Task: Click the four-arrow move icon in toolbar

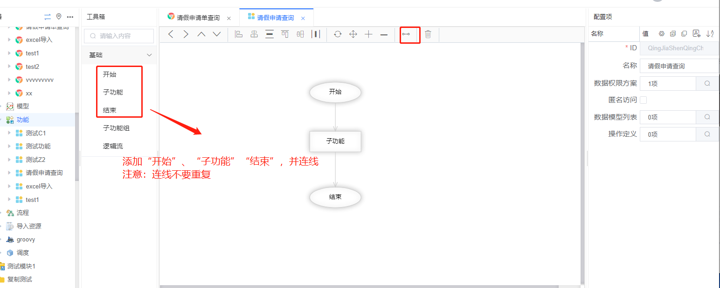Action: click(353, 34)
